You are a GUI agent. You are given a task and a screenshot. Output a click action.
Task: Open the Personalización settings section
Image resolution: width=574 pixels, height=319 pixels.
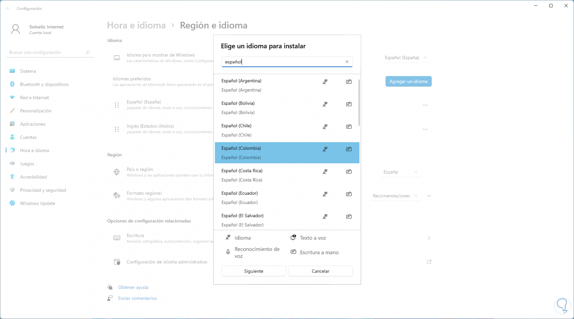[x=35, y=111]
